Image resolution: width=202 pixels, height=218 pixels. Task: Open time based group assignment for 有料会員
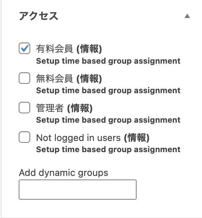coord(108,61)
